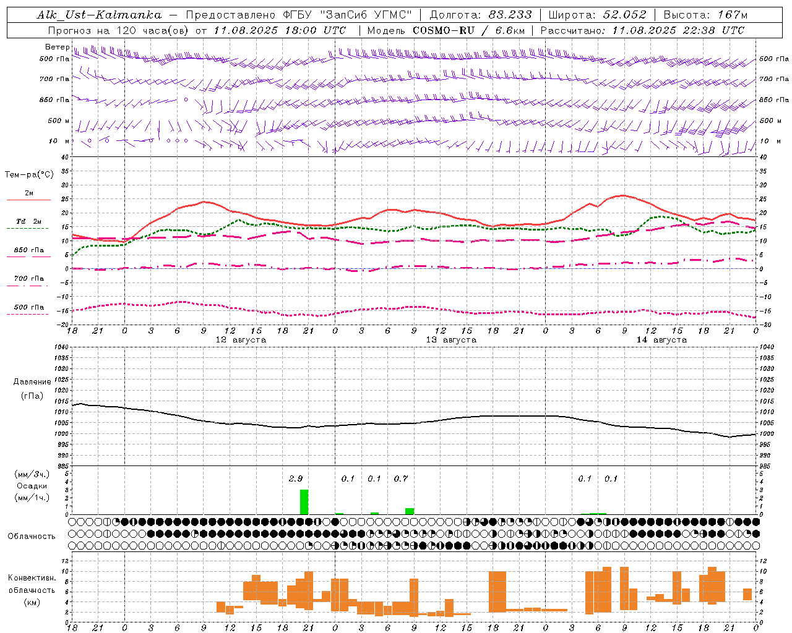Image resolution: width=792 pixels, height=633 pixels.
Task: Click the station title Alk_Ust-Kalmanka
Action: pyautogui.click(x=99, y=15)
